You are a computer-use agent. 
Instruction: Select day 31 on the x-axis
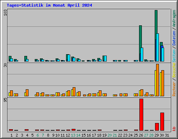coord(167,135)
